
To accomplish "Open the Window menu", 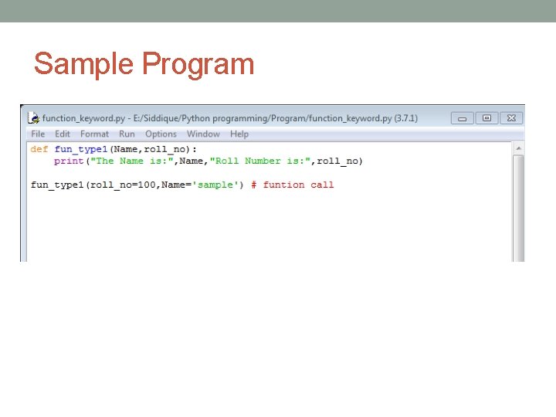I will 203,134.
